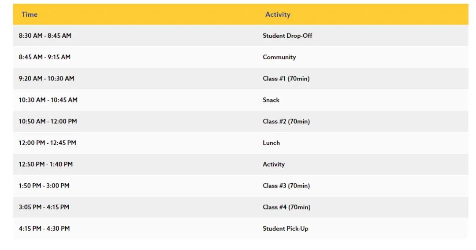The width and height of the screenshot is (476, 250).
Task: Select the 9:20 AM - 10:30 AM time
Action: pos(46,79)
